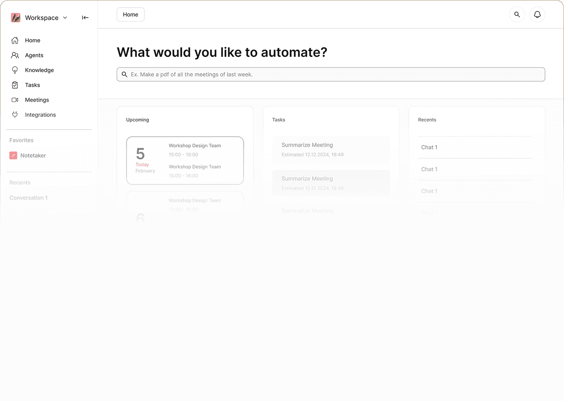
Task: Open the first Summarize Meeting task
Action: click(x=331, y=150)
